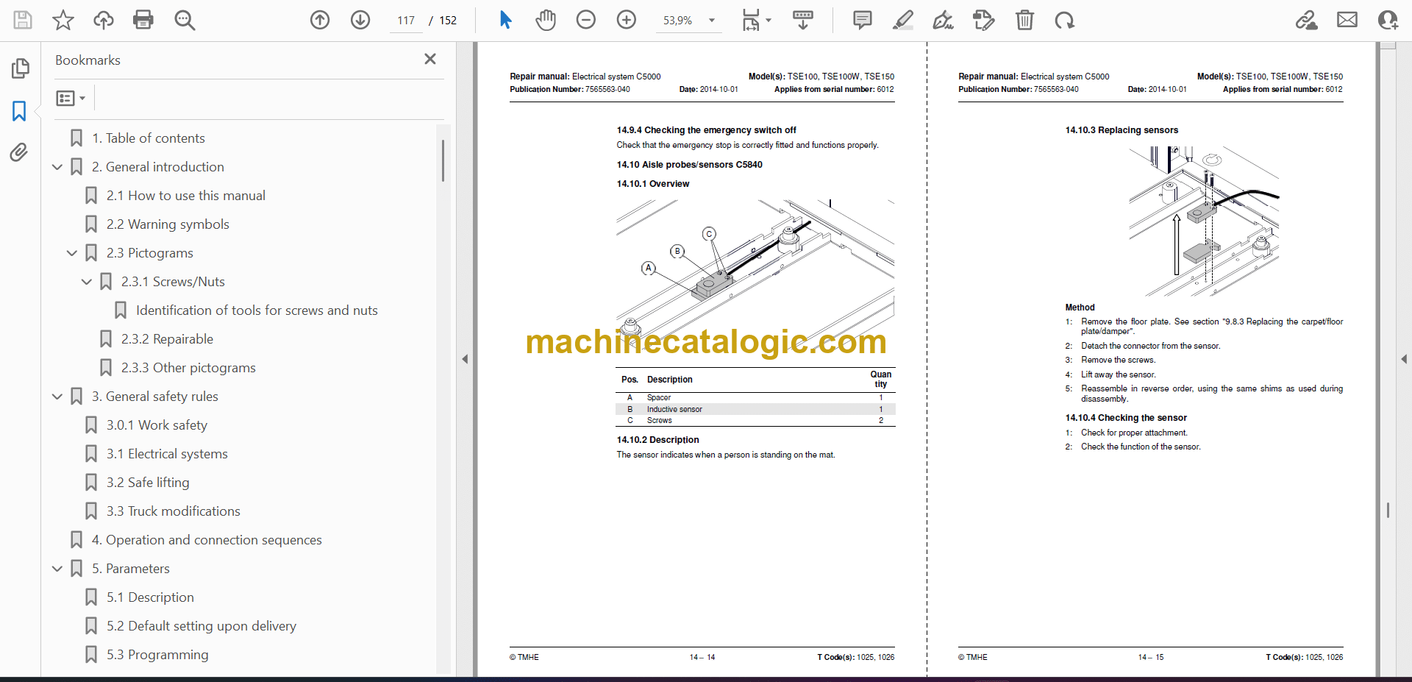
Task: Jump to bookmark 5.1 Description
Action: coord(150,597)
